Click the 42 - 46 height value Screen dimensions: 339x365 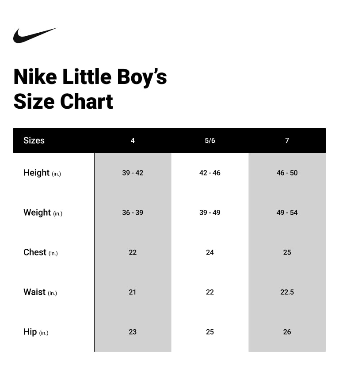click(x=210, y=173)
